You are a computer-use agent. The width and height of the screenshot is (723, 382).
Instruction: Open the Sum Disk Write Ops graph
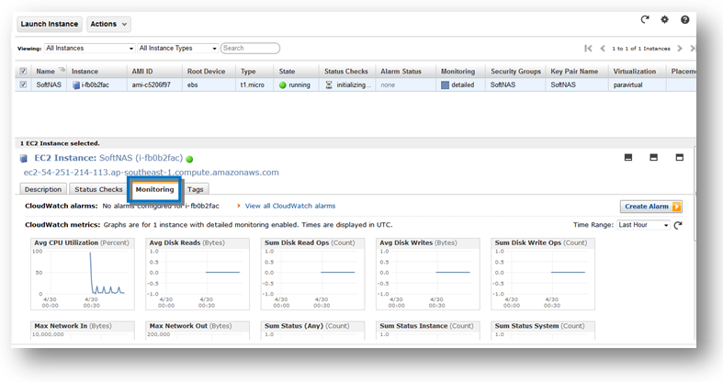pyautogui.click(x=543, y=275)
